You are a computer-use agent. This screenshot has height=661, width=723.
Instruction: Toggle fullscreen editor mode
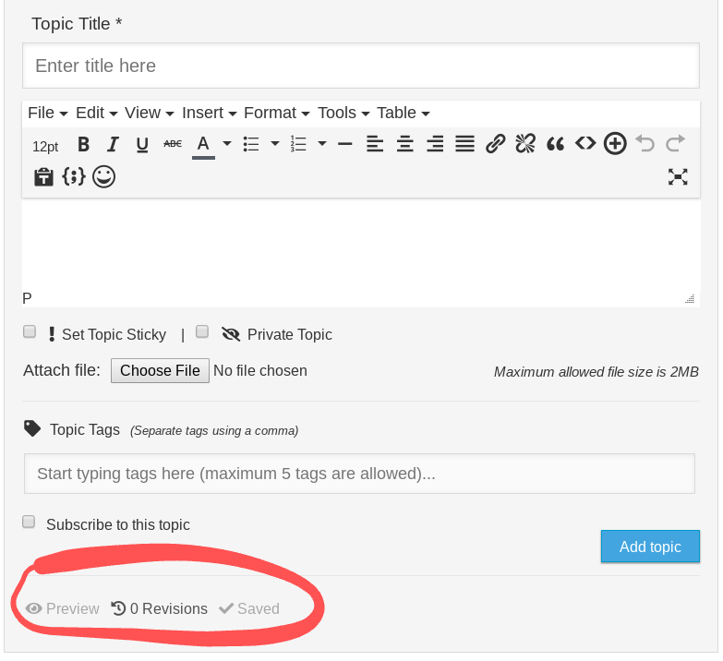pyautogui.click(x=678, y=177)
